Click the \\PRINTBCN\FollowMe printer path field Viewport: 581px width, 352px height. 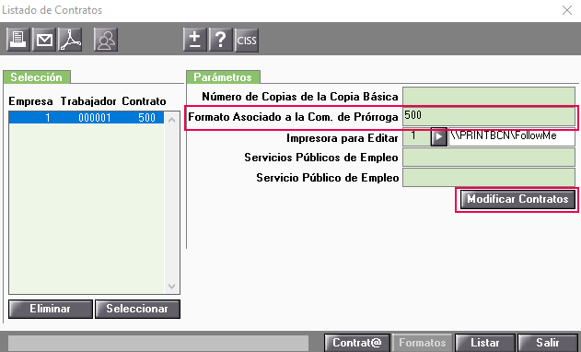[512, 136]
